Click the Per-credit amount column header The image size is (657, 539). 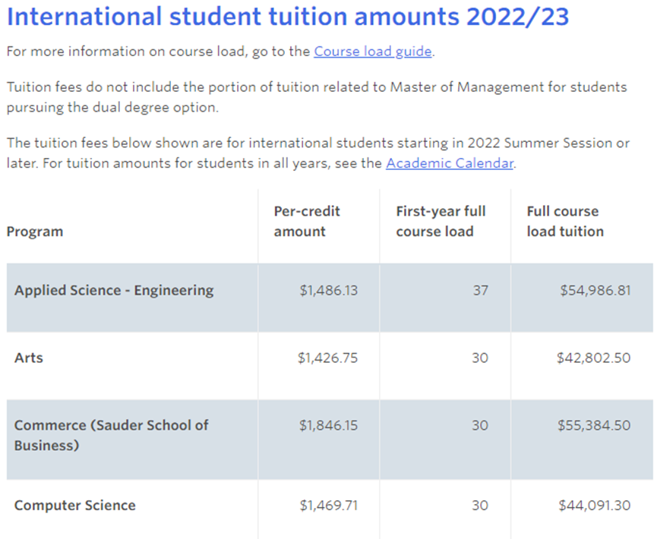(x=307, y=221)
